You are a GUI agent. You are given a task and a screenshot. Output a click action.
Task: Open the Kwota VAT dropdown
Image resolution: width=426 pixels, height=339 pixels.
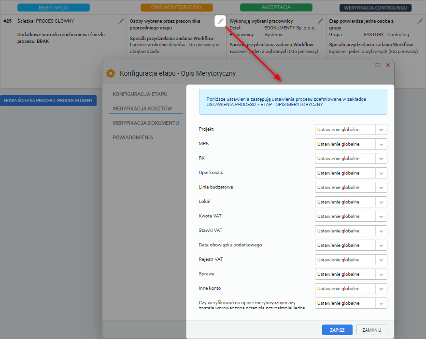351,217
